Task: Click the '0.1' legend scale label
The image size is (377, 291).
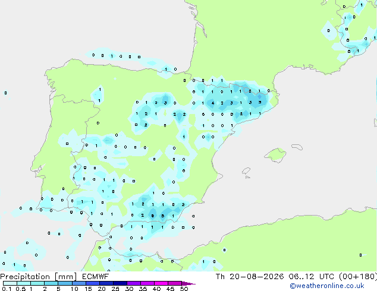Action: click(7, 289)
